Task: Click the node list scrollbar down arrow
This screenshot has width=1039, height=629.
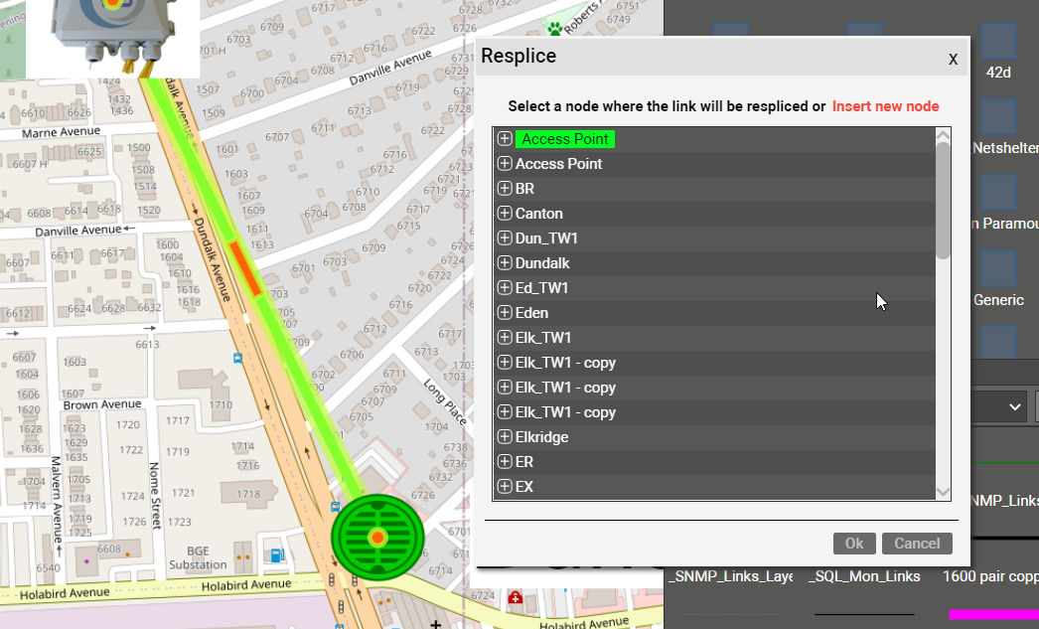Action: (x=944, y=492)
